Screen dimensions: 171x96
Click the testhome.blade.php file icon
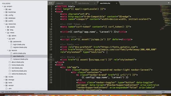click(10, 71)
